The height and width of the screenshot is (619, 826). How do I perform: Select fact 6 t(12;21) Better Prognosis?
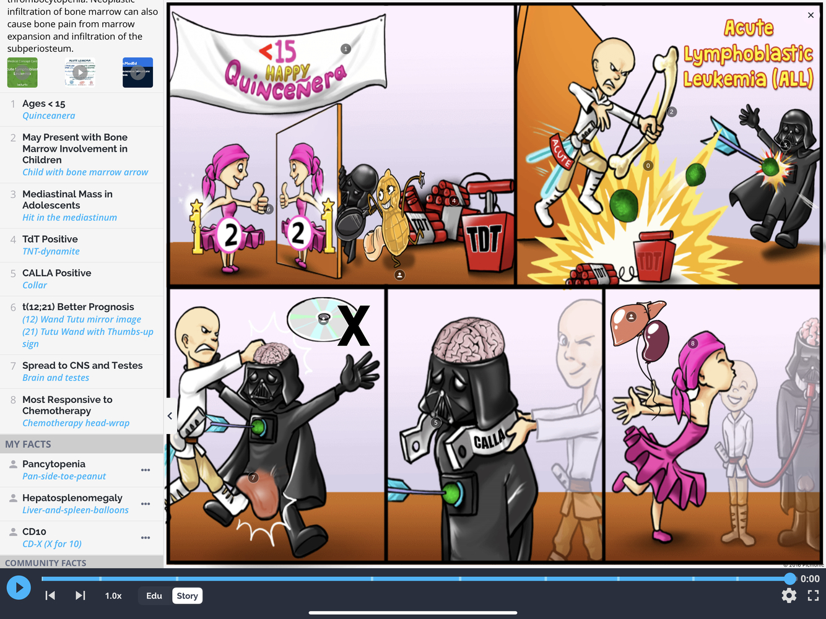(82, 325)
